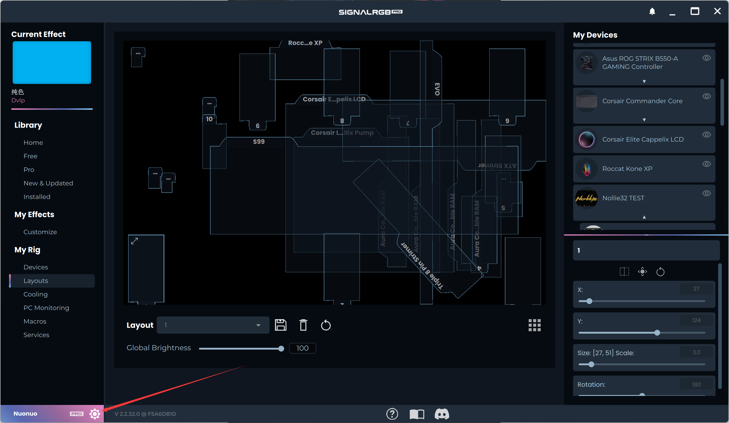
Task: Toggle visibility of Corsair Elite Cappelix LCD
Action: [706, 134]
